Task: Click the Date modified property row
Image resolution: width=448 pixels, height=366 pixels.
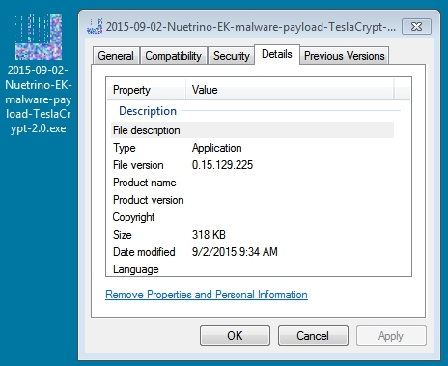Action: [x=252, y=252]
